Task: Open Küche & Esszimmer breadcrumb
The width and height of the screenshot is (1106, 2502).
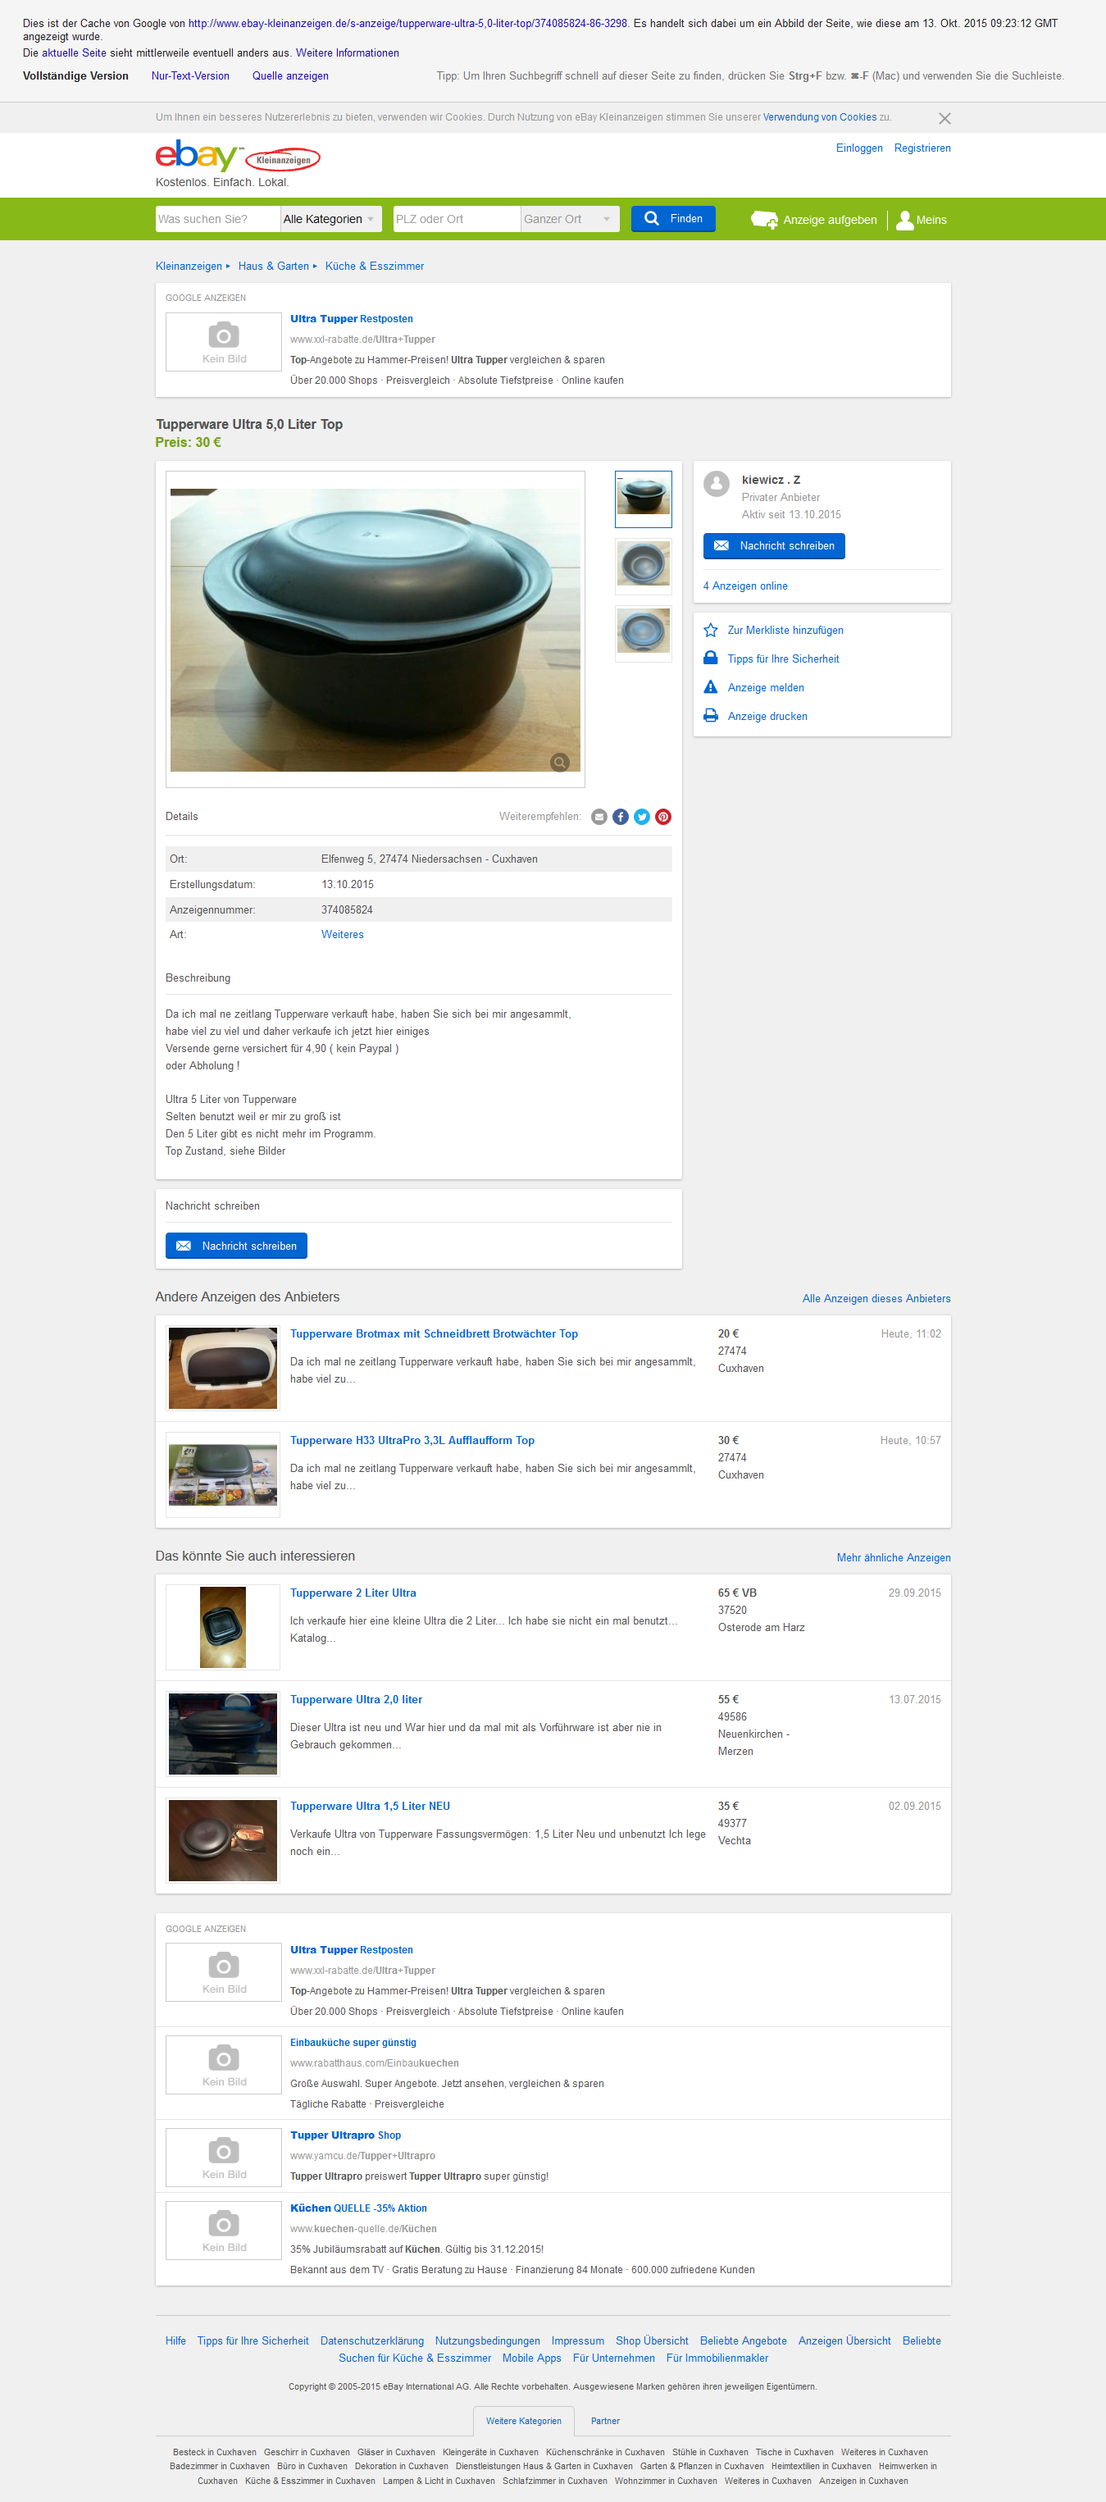Action: click(375, 267)
